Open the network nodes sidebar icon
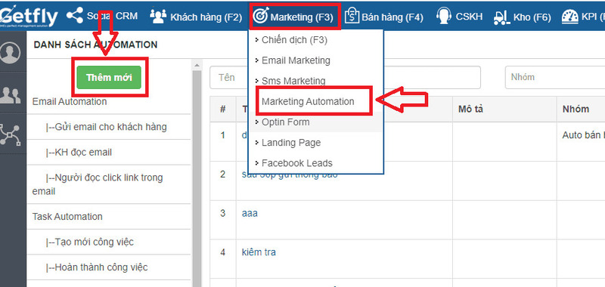This screenshot has width=605, height=287. (10, 134)
